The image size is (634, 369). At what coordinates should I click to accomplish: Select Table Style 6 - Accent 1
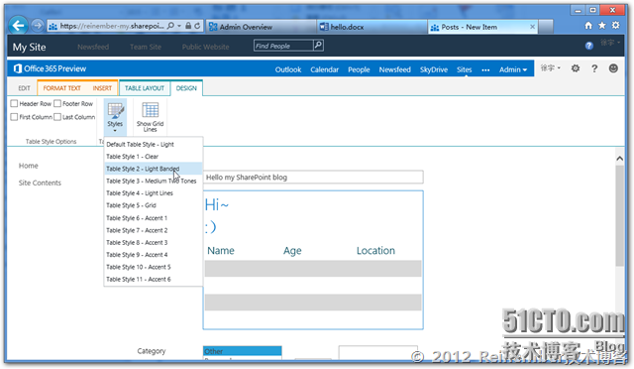point(154,218)
